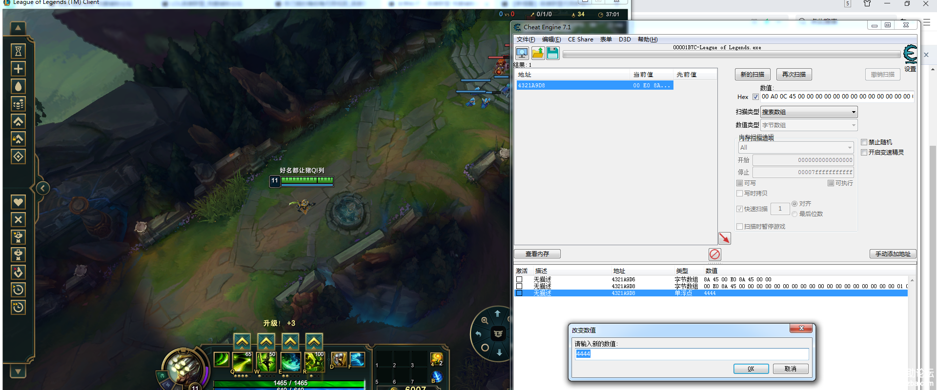This screenshot has width=937, height=390.
Task: Toggle the 禁止随机 checkbox
Action: pyautogui.click(x=864, y=142)
